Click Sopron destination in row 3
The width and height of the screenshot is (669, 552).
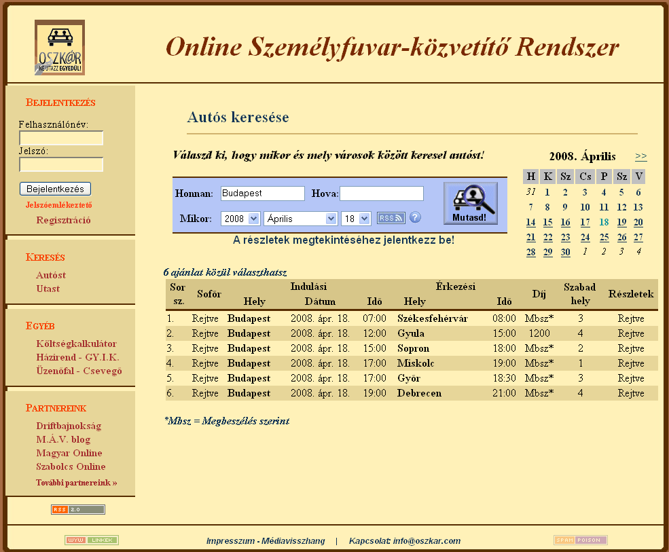414,348
